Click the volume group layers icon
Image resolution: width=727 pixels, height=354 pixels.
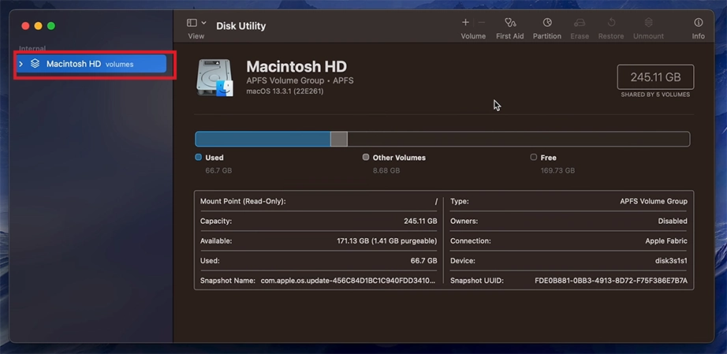[35, 64]
